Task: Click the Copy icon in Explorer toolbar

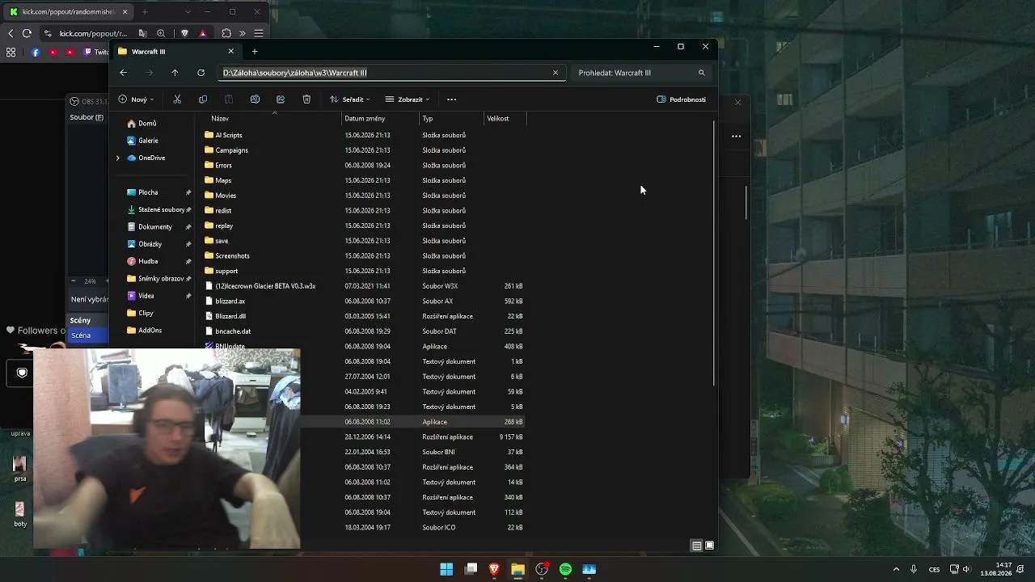Action: 203,99
